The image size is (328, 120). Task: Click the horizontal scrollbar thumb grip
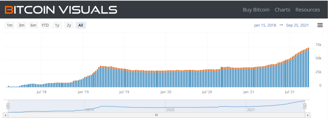click(x=156, y=115)
